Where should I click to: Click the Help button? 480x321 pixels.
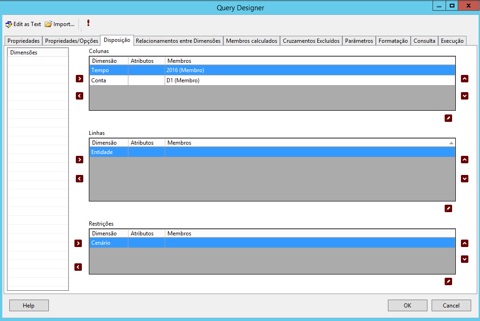point(29,305)
